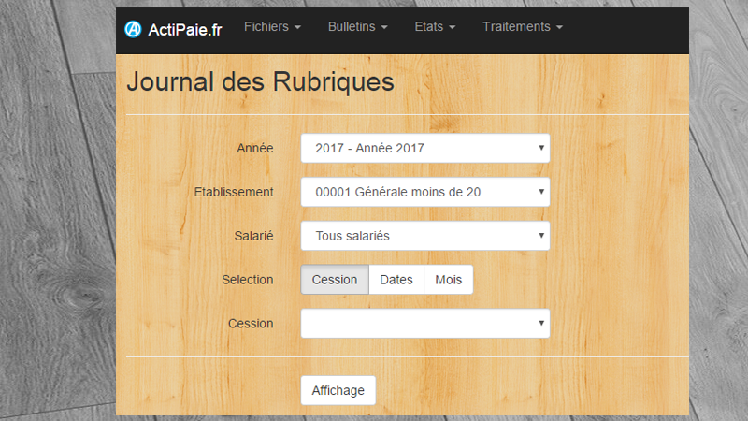Select the Dates selection toggle

click(396, 280)
